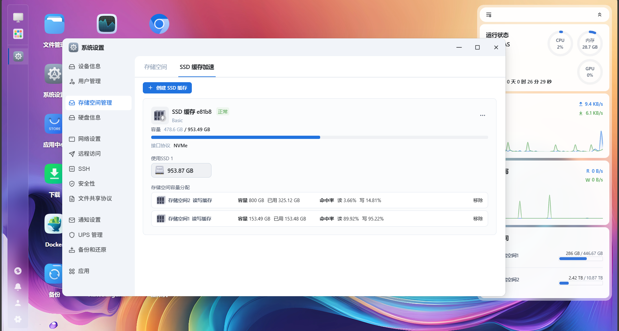
Task: Open 文件共享协议 in settings sidebar
Action: (98, 199)
